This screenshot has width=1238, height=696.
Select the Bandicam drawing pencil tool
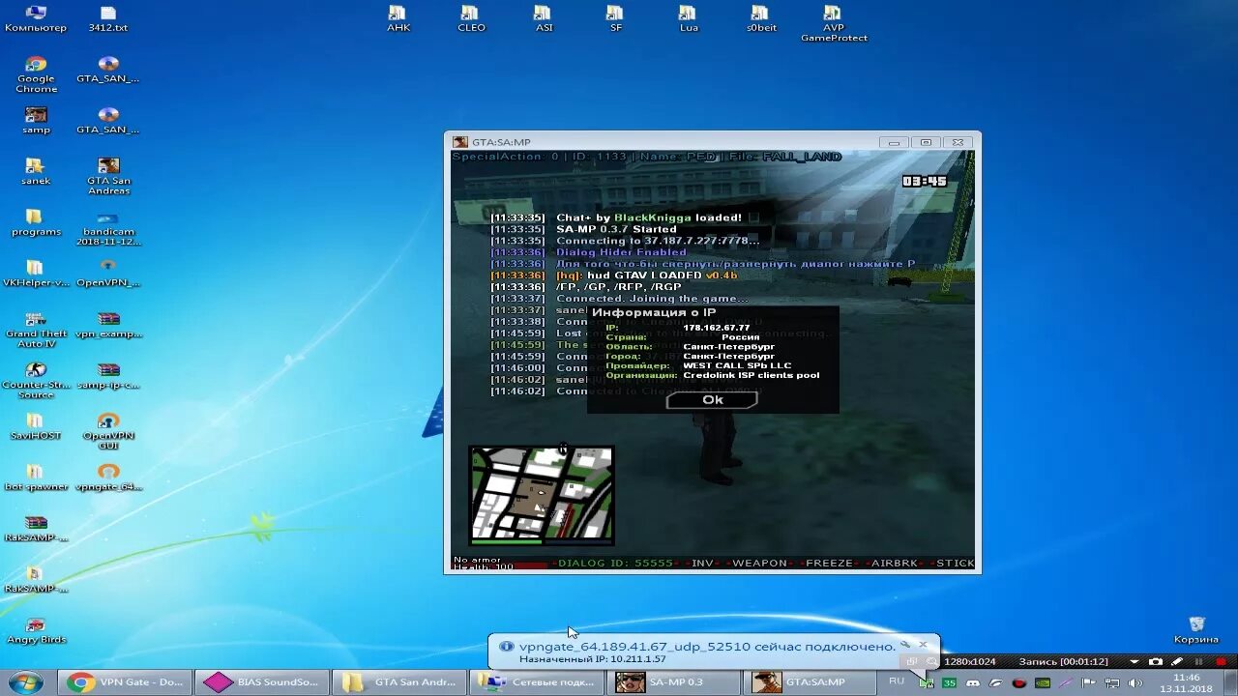point(1177,662)
